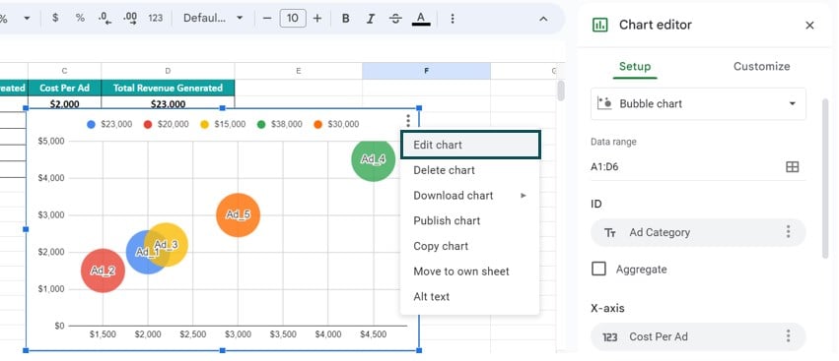839x361 pixels.
Task: Click the select data range grid icon
Action: click(x=792, y=167)
